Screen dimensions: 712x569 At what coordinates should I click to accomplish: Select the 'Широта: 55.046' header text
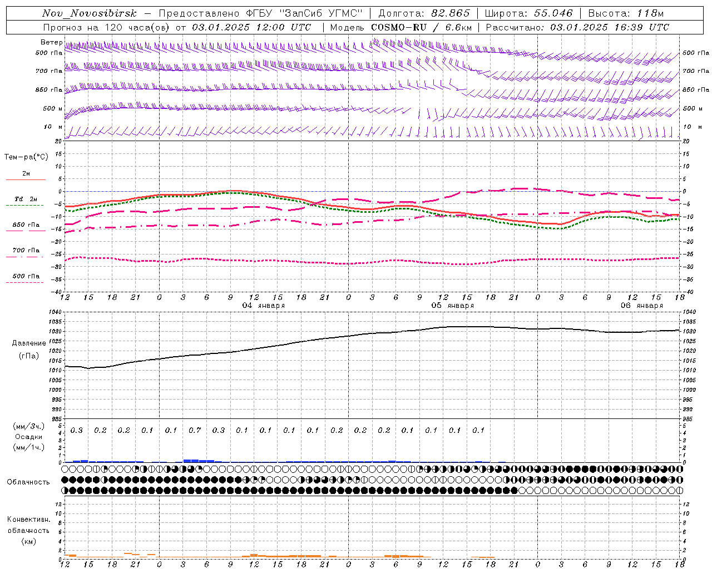[528, 13]
